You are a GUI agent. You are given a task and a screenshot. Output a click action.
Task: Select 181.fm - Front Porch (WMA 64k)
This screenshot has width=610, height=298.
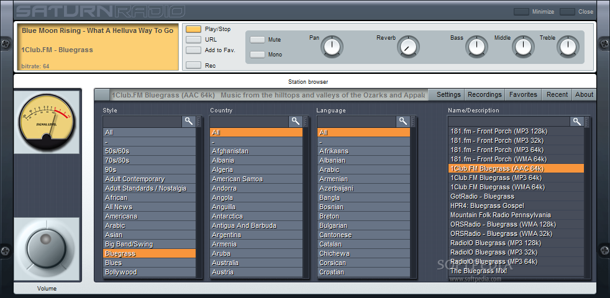[x=516, y=159]
